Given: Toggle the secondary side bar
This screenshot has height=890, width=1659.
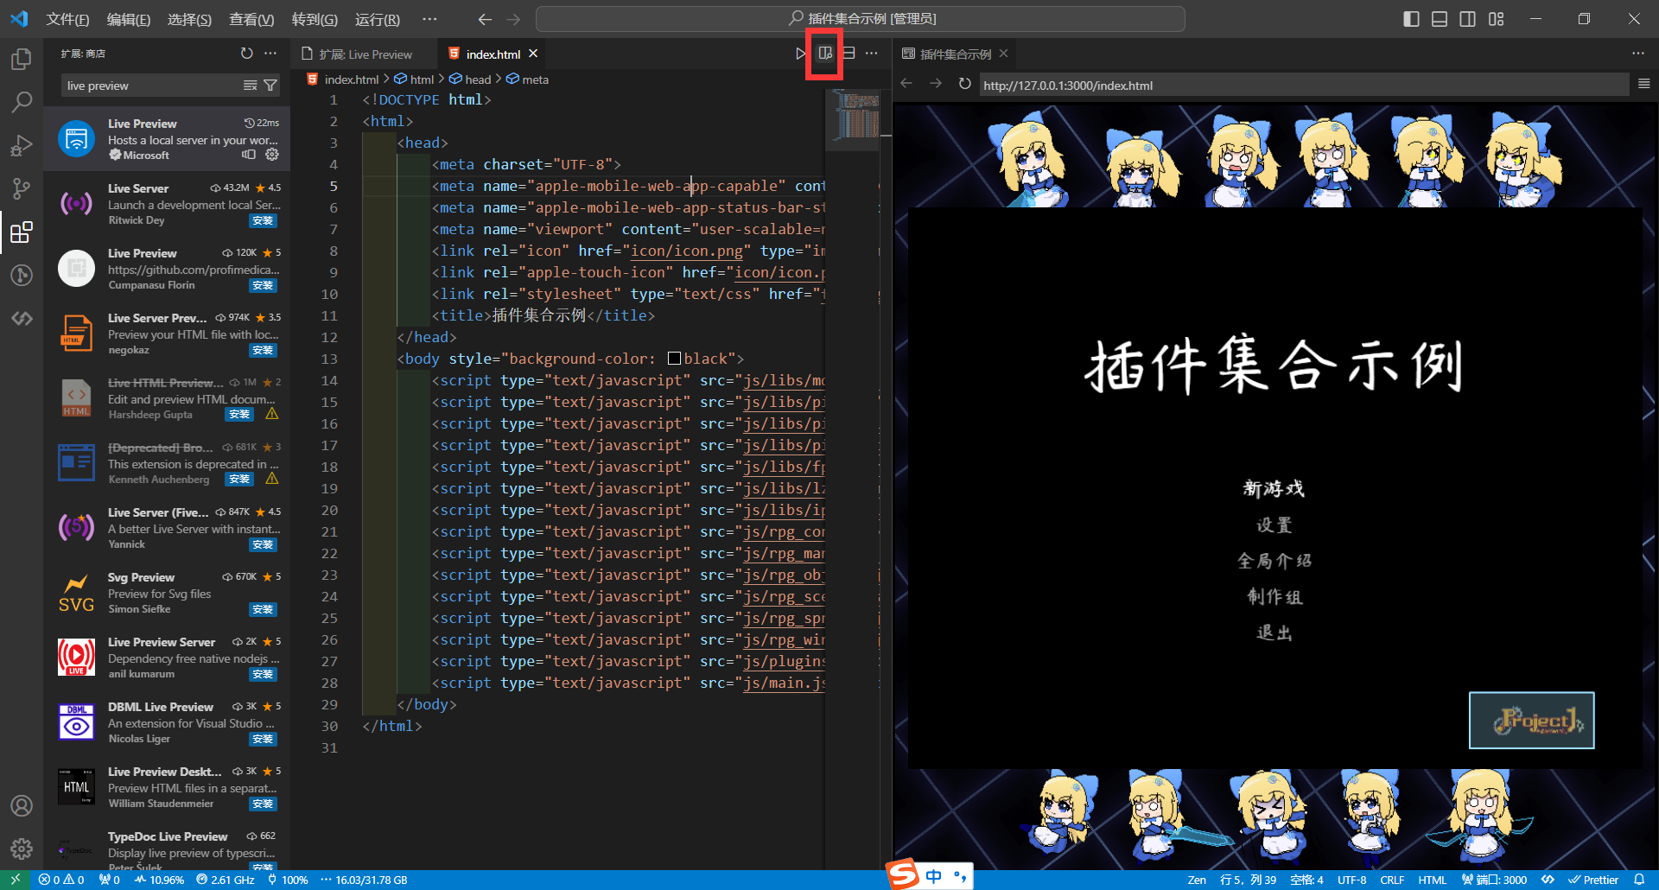Looking at the screenshot, I should click(x=1467, y=19).
